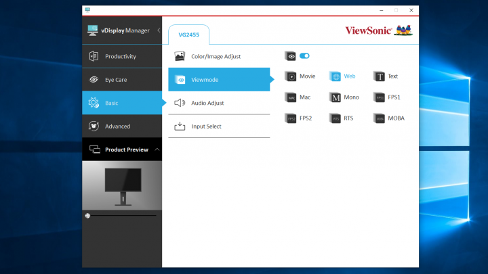Click the eye viewmode icon beside toggle
Viewport: 488px width, 274px height.
tap(290, 56)
